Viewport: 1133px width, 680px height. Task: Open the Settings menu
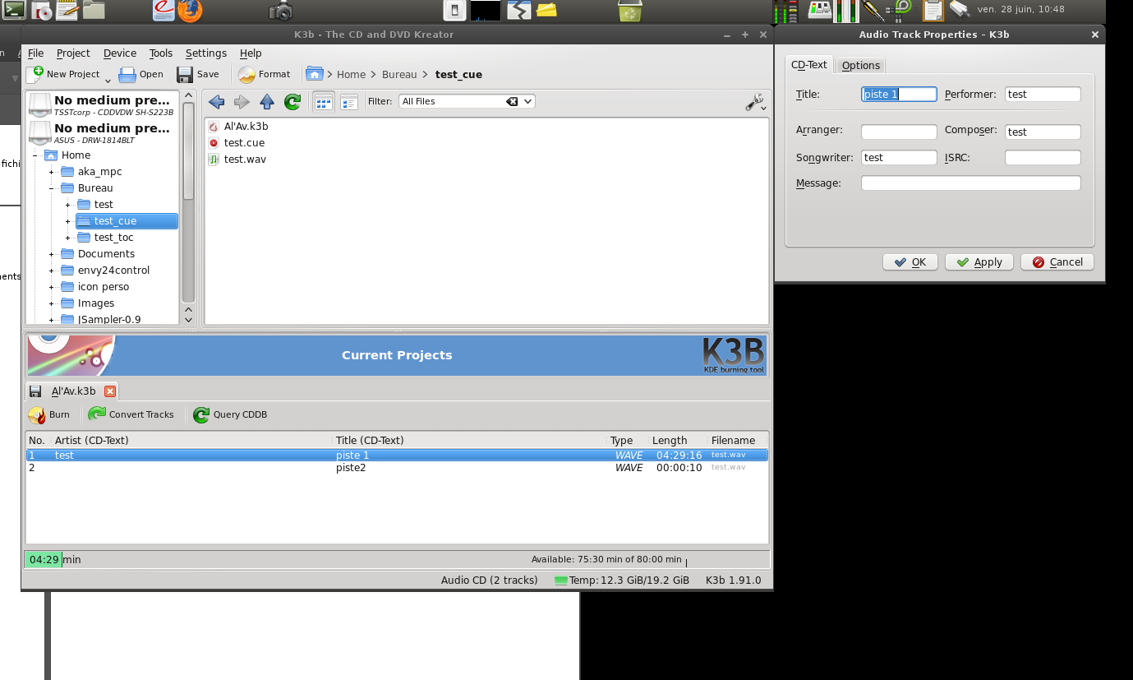click(x=206, y=53)
